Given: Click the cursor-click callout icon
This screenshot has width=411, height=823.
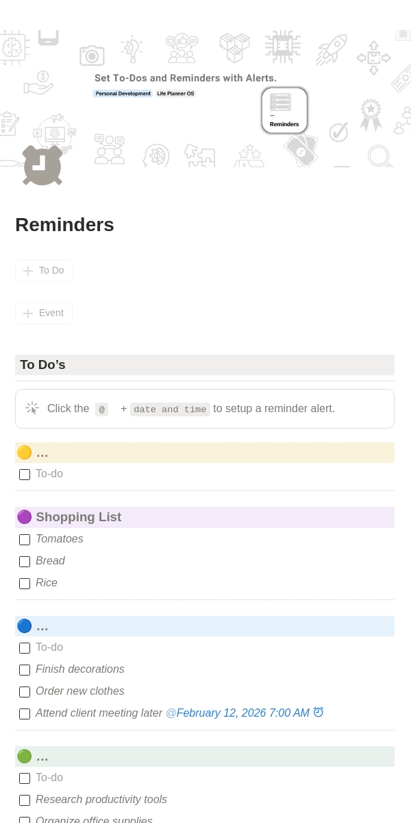Looking at the screenshot, I should pyautogui.click(x=32, y=409).
